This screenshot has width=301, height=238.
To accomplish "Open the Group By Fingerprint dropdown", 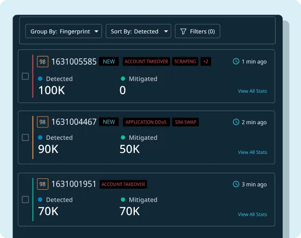I will [64, 31].
